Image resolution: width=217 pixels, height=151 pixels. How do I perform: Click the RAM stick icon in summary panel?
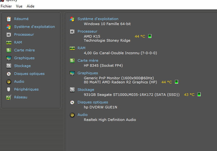(x=72, y=48)
